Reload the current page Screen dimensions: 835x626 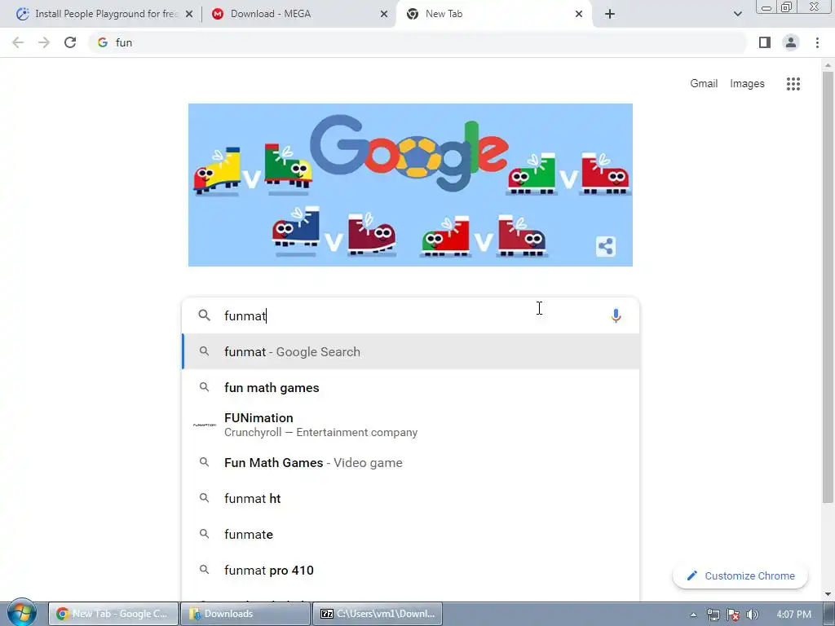pos(70,42)
